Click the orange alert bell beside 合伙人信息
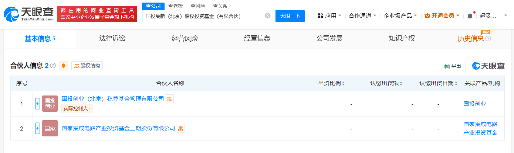Viewport: 514px width, 153px height. pos(64,66)
